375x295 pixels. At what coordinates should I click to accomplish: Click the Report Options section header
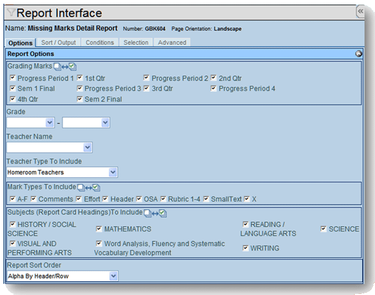184,54
